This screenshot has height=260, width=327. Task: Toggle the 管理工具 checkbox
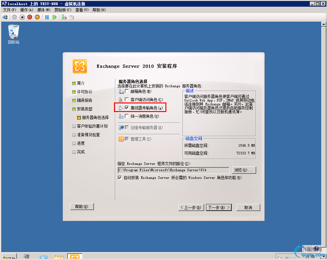pyautogui.click(x=127, y=139)
